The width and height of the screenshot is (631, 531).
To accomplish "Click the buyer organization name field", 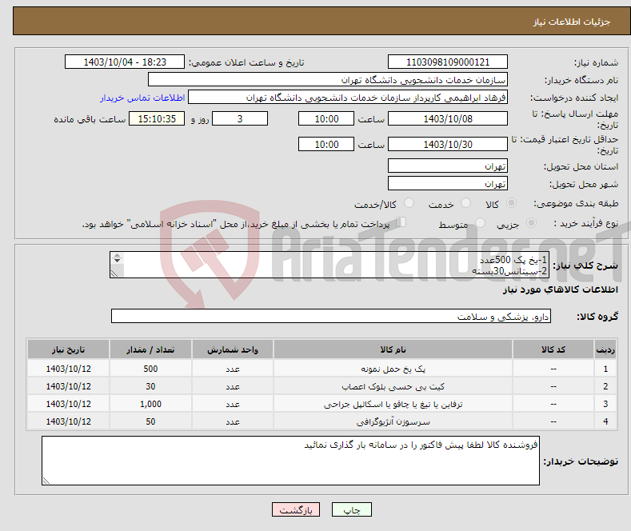I will point(328,80).
